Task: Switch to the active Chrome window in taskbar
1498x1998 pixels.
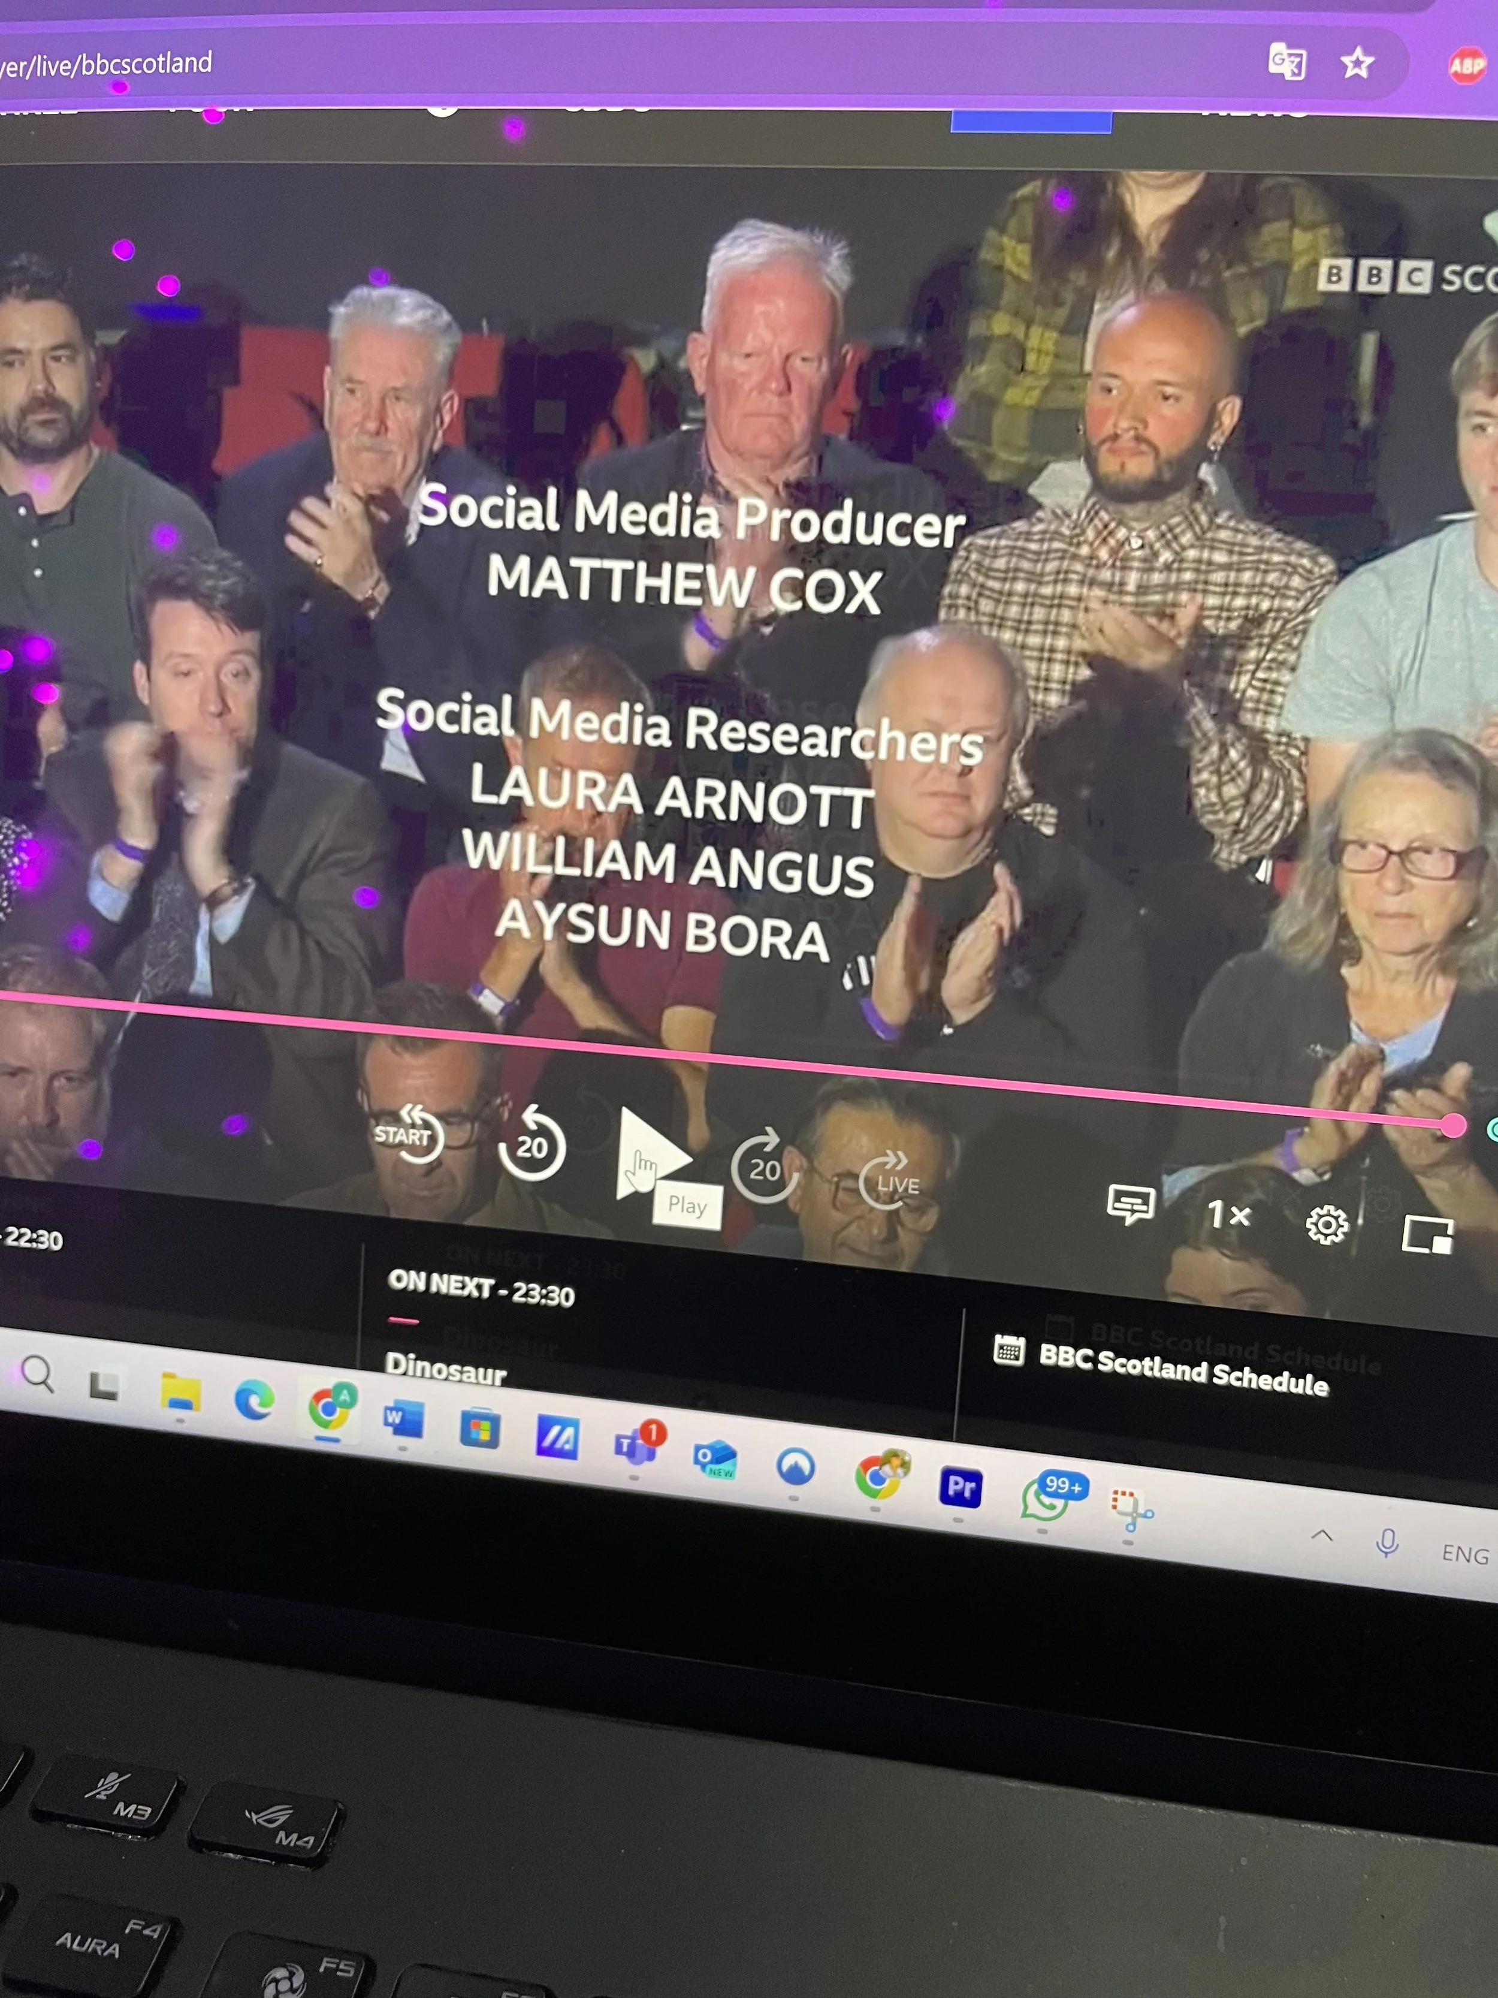Action: [x=330, y=1408]
